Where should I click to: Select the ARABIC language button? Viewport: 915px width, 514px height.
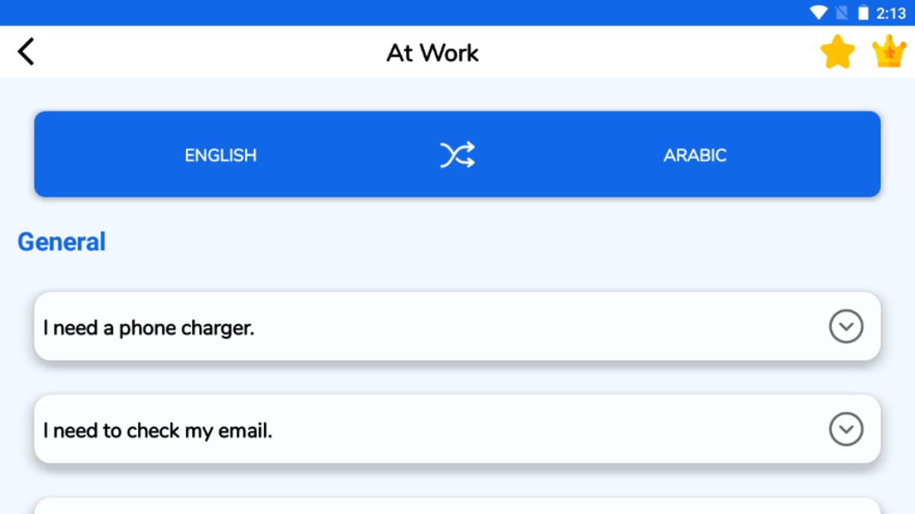tap(695, 155)
